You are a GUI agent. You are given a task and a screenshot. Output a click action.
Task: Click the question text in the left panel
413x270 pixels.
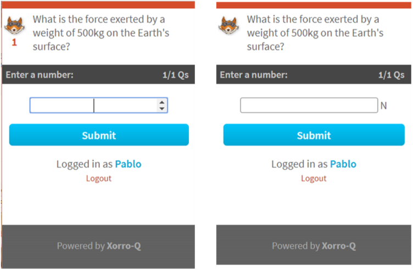point(101,33)
